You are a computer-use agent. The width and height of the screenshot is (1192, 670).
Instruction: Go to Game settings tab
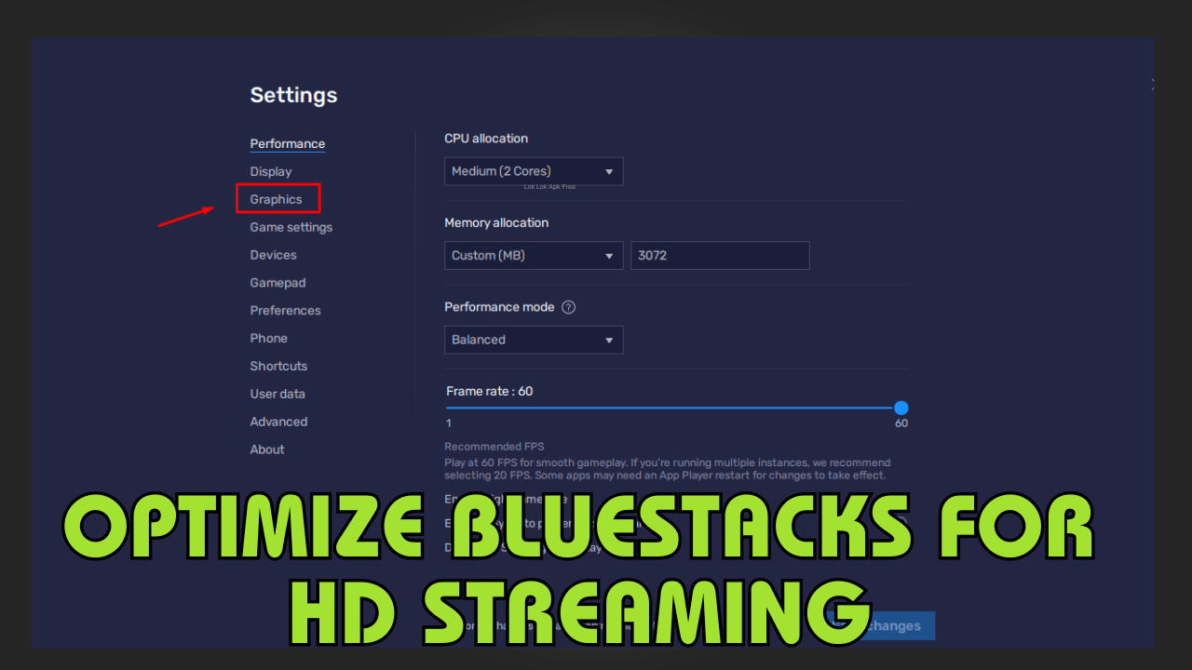(x=291, y=227)
